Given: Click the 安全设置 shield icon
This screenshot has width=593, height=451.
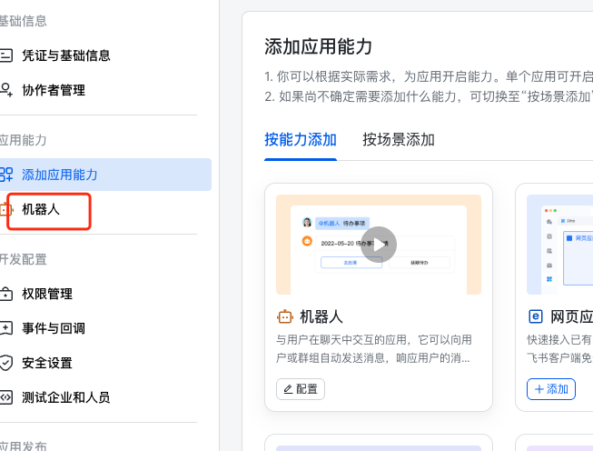Looking at the screenshot, I should [x=5, y=363].
